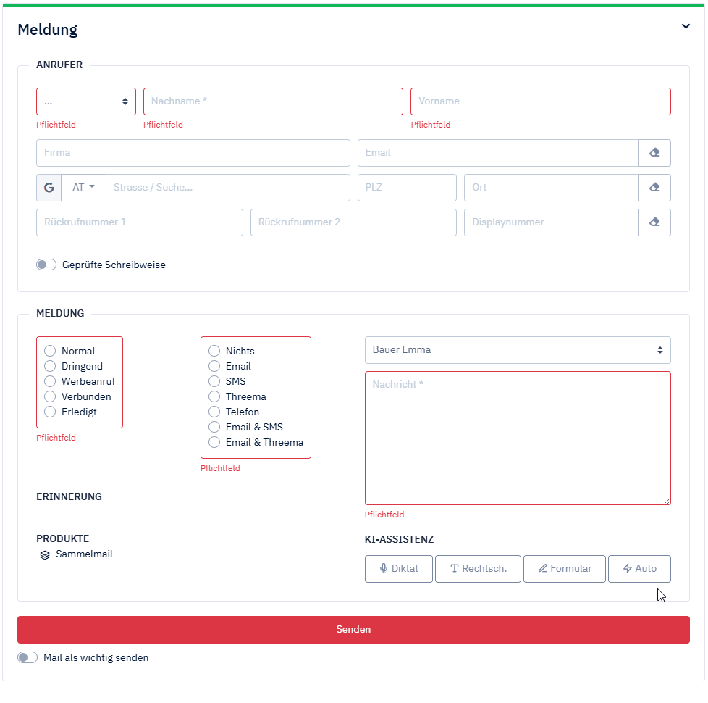
Task: Click into the Nachname field
Action: (273, 101)
